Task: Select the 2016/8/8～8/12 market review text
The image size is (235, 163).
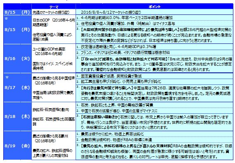Action: pyautogui.click(x=111, y=12)
